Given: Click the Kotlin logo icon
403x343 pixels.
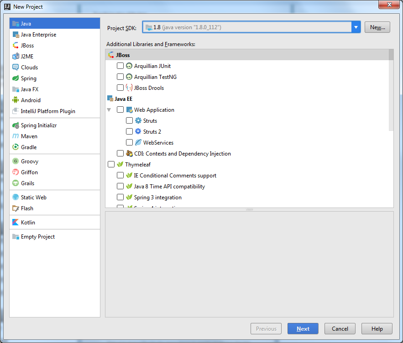Looking at the screenshot, I should (x=16, y=222).
